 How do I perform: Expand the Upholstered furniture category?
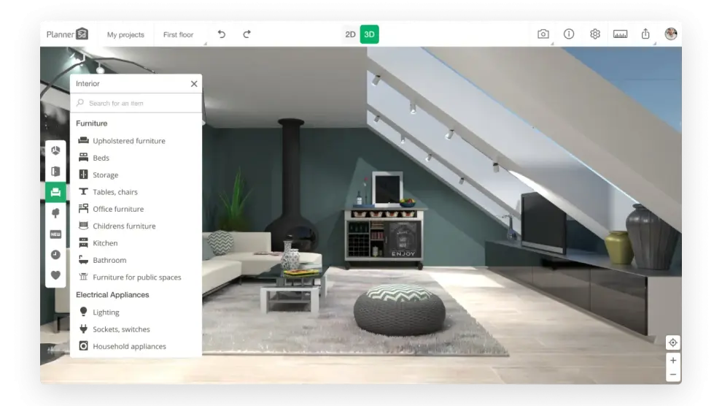click(128, 141)
